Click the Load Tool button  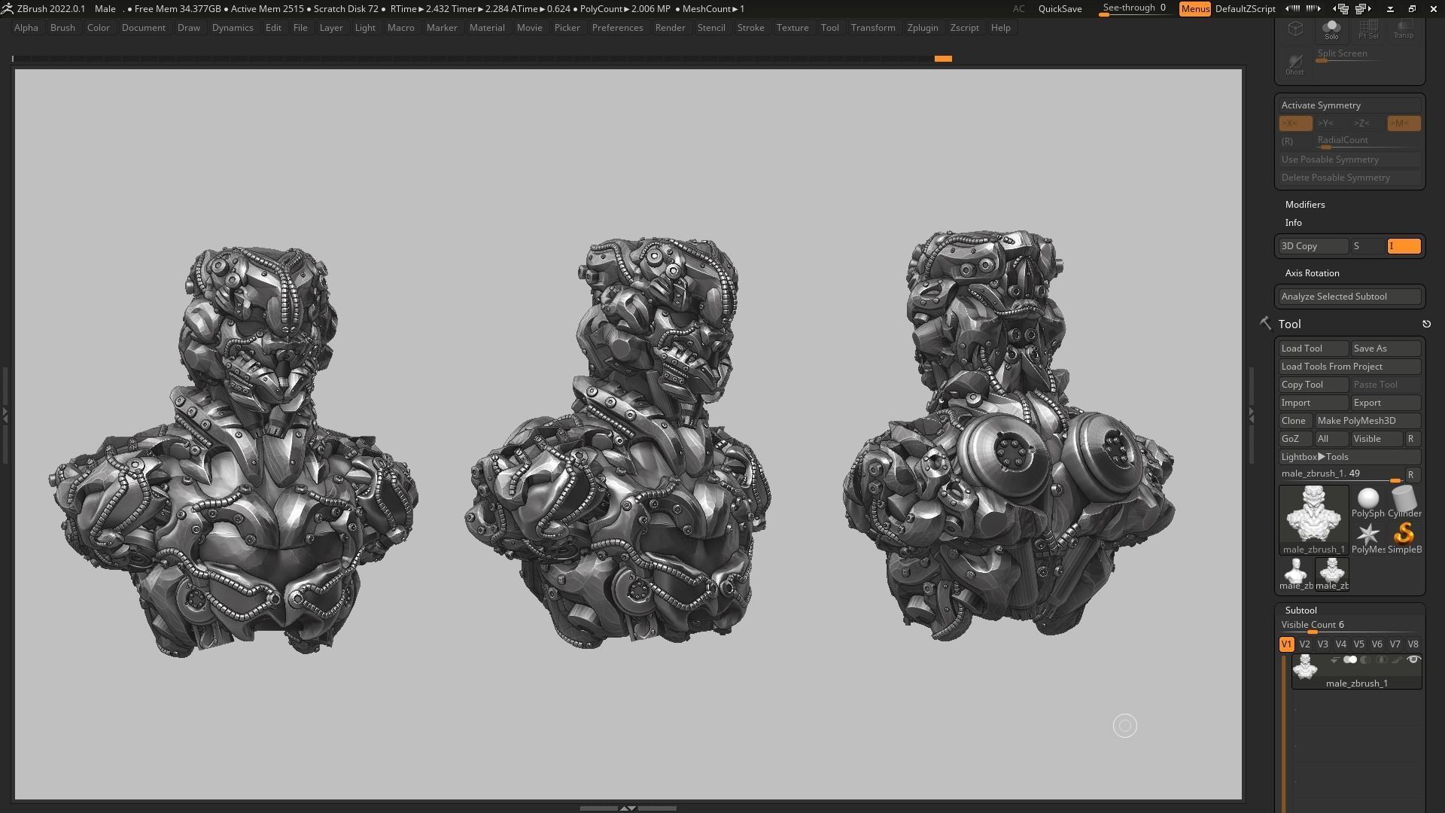tap(1313, 349)
